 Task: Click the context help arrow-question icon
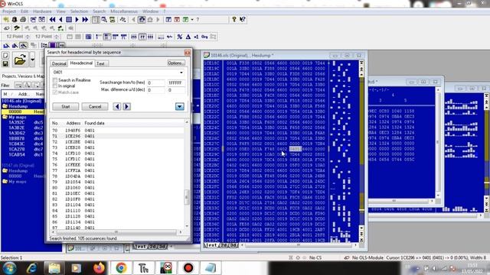pyautogui.click(x=242, y=20)
